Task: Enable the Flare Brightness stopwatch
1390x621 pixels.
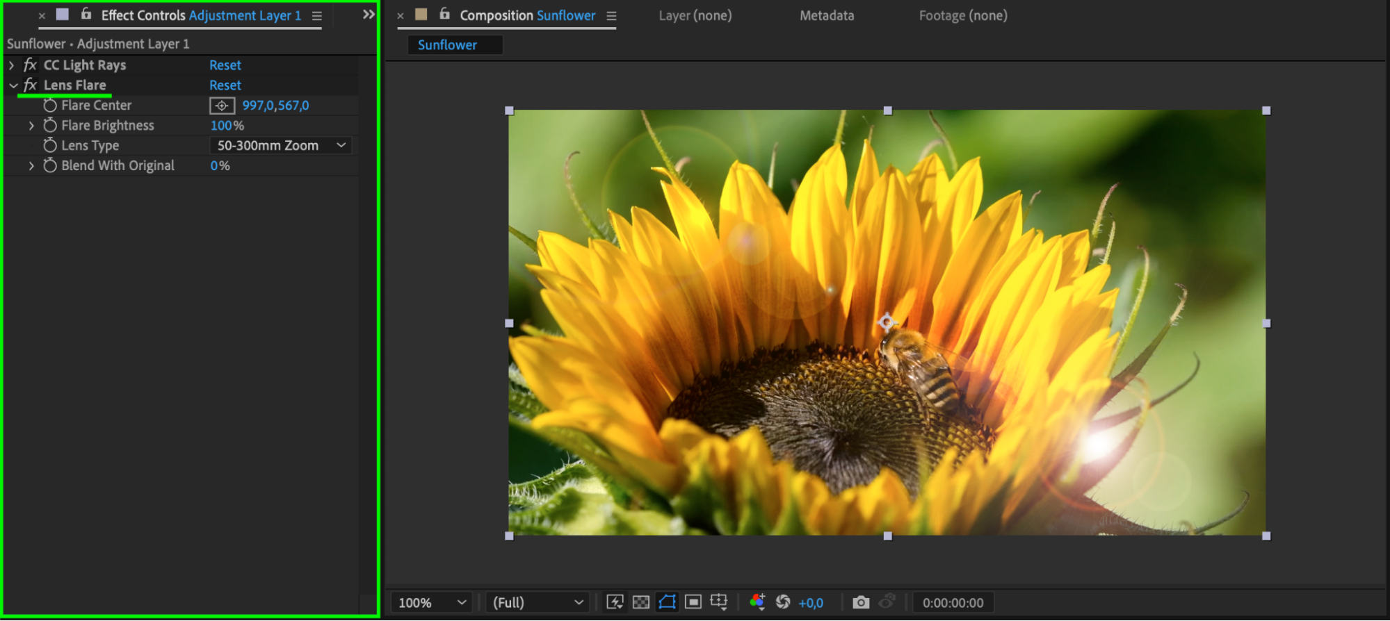Action: click(x=50, y=126)
